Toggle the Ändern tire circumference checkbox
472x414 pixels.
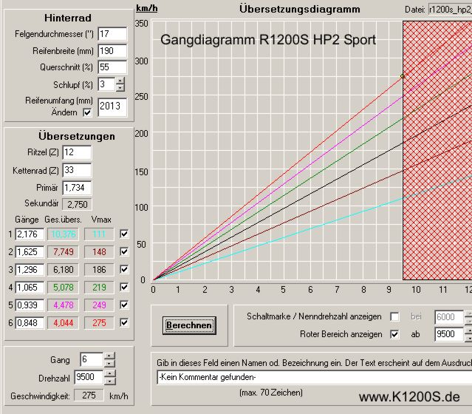pyautogui.click(x=87, y=112)
